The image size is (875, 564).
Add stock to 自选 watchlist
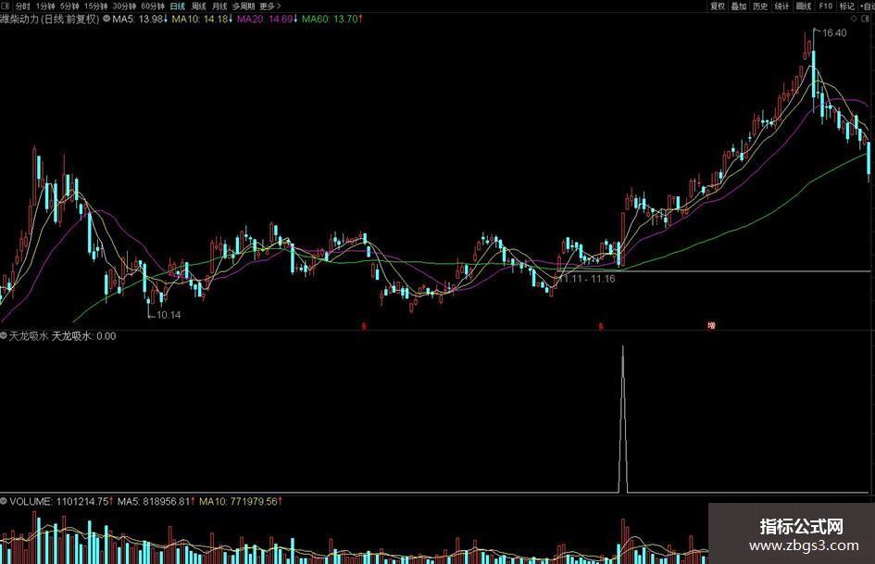[868, 6]
